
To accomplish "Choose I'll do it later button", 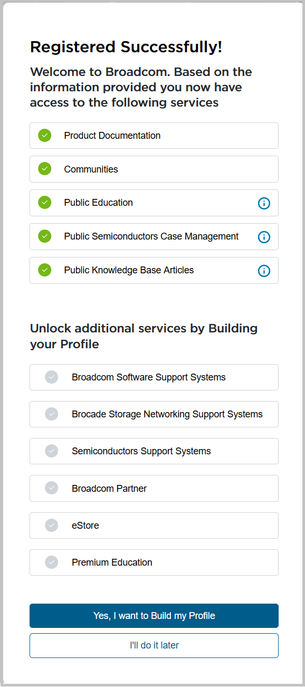I will click(x=154, y=645).
